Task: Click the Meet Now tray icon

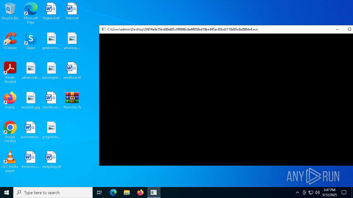Action: [x=304, y=193]
